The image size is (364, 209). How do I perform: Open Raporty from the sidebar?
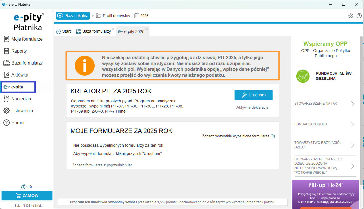pyautogui.click(x=19, y=51)
